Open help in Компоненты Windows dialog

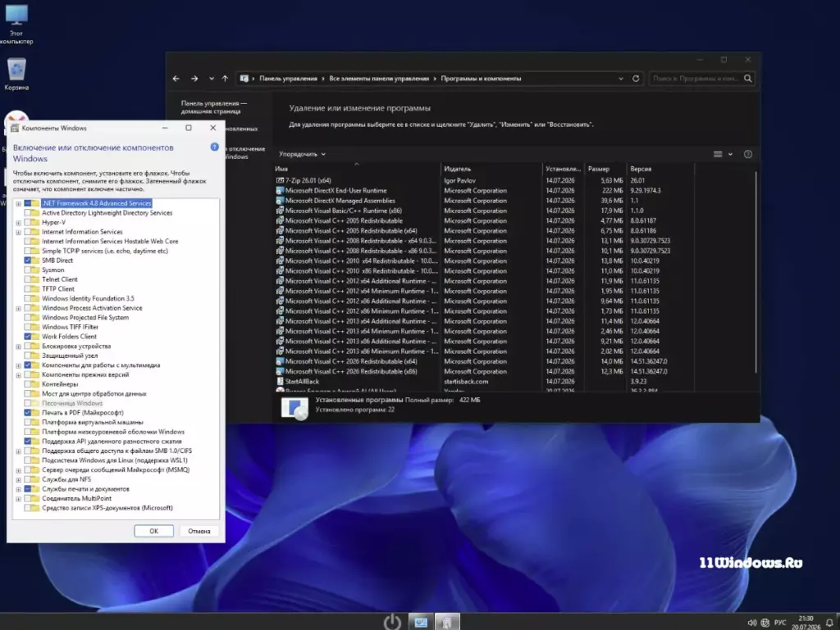(214, 147)
